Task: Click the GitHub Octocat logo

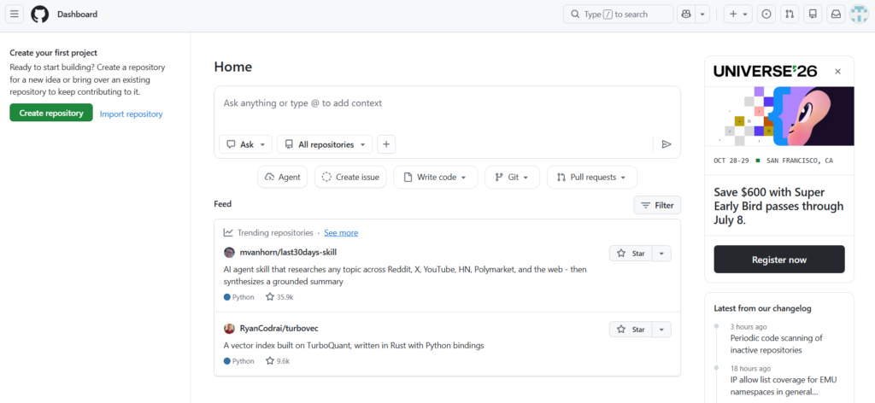Action: [39, 14]
